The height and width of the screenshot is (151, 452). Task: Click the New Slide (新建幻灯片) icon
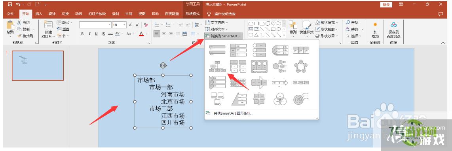coord(48,25)
